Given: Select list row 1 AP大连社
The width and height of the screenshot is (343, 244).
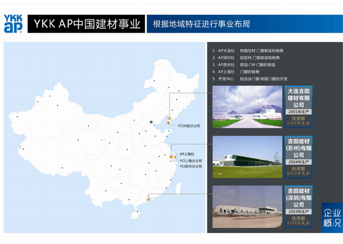Looking at the screenshot, I should tap(247, 51).
